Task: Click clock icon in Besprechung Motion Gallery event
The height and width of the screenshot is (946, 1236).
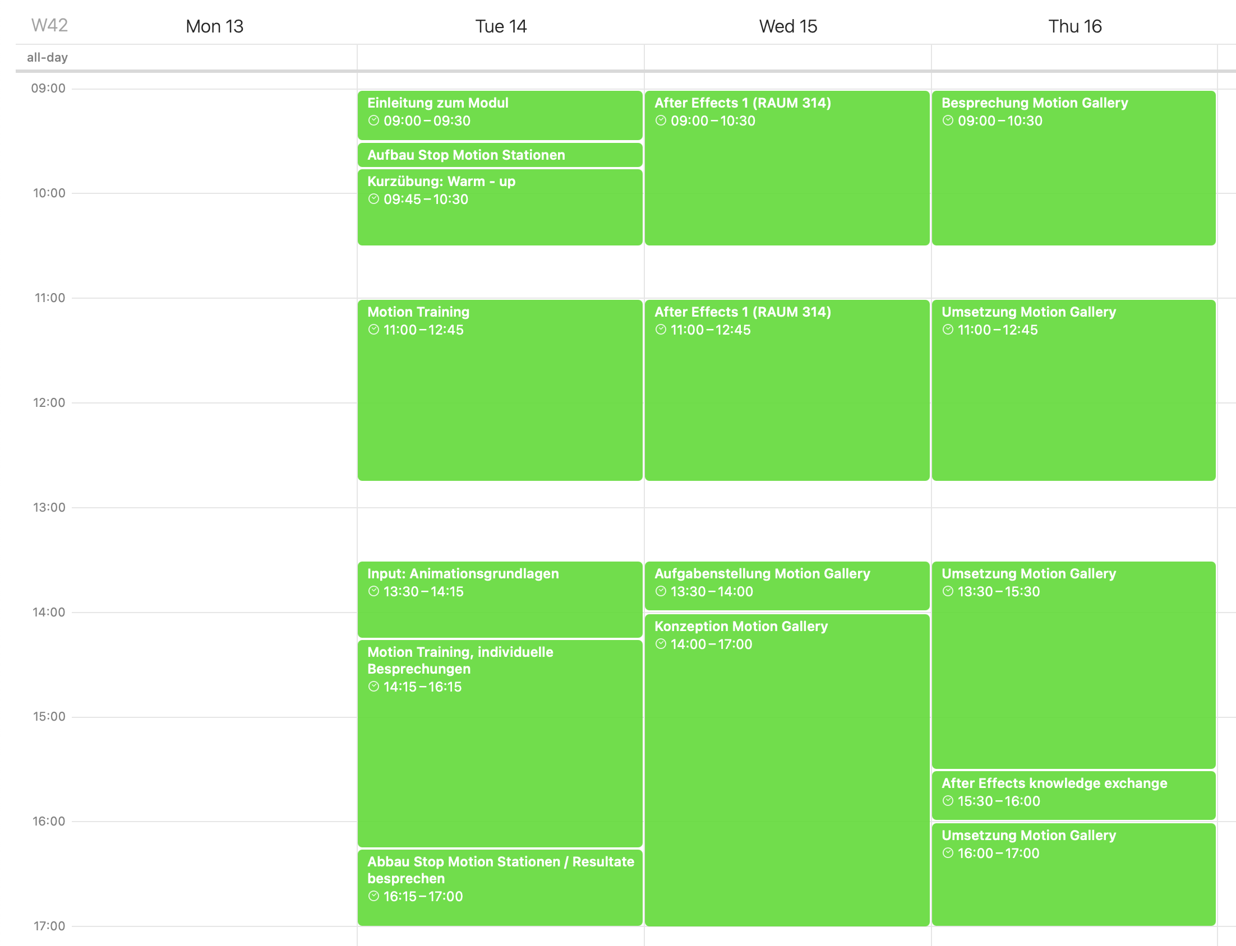Action: coord(948,120)
